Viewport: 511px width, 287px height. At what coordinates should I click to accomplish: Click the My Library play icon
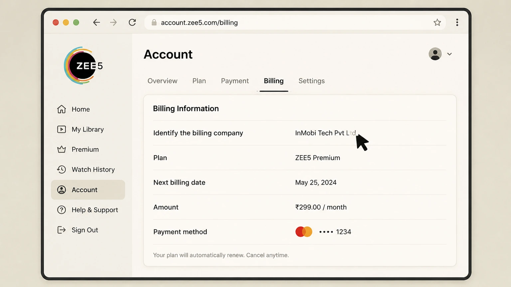(62, 129)
